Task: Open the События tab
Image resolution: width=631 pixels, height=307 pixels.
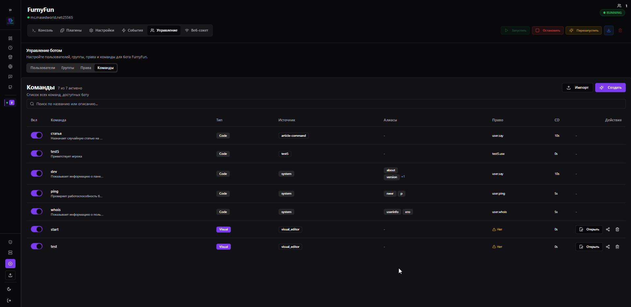Action: pyautogui.click(x=132, y=30)
